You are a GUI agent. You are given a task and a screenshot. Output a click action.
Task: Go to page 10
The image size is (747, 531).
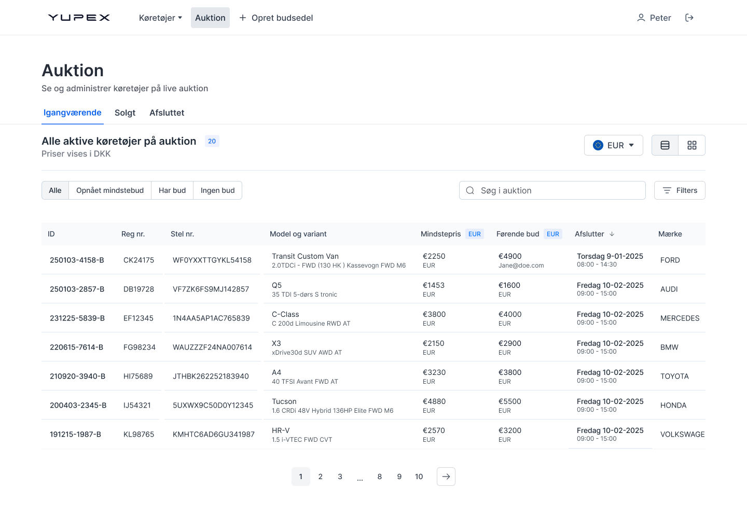[419, 477]
